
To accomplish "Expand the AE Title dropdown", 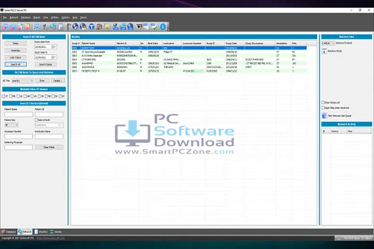I will click(x=32, y=81).
